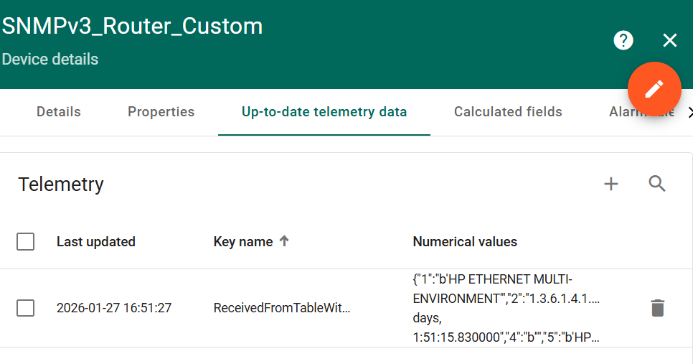
Task: Click the ReceivedFromTableWit… key name cell
Action: [282, 308]
